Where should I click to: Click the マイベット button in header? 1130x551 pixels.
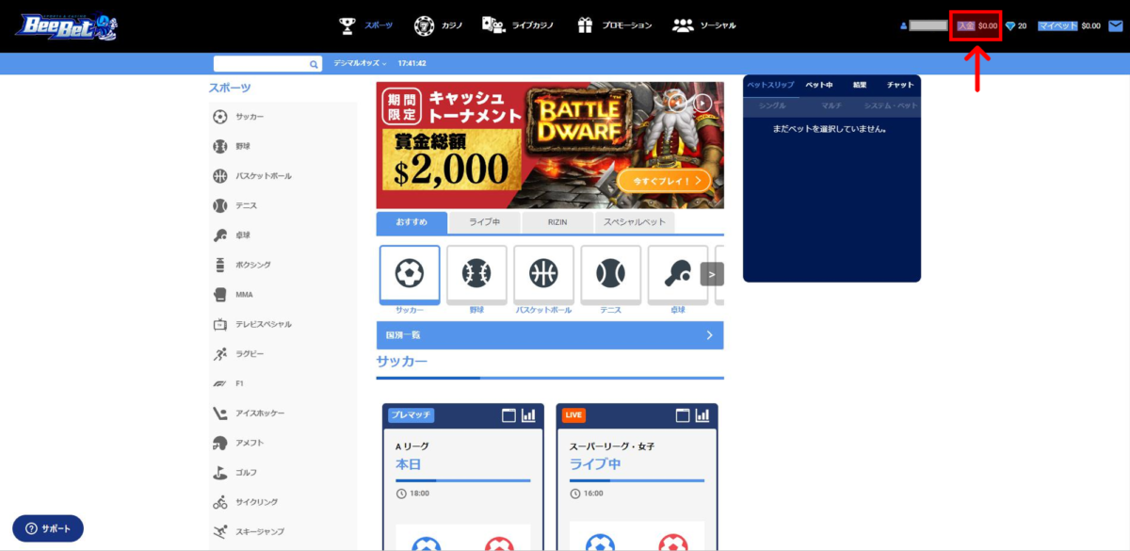[1057, 26]
